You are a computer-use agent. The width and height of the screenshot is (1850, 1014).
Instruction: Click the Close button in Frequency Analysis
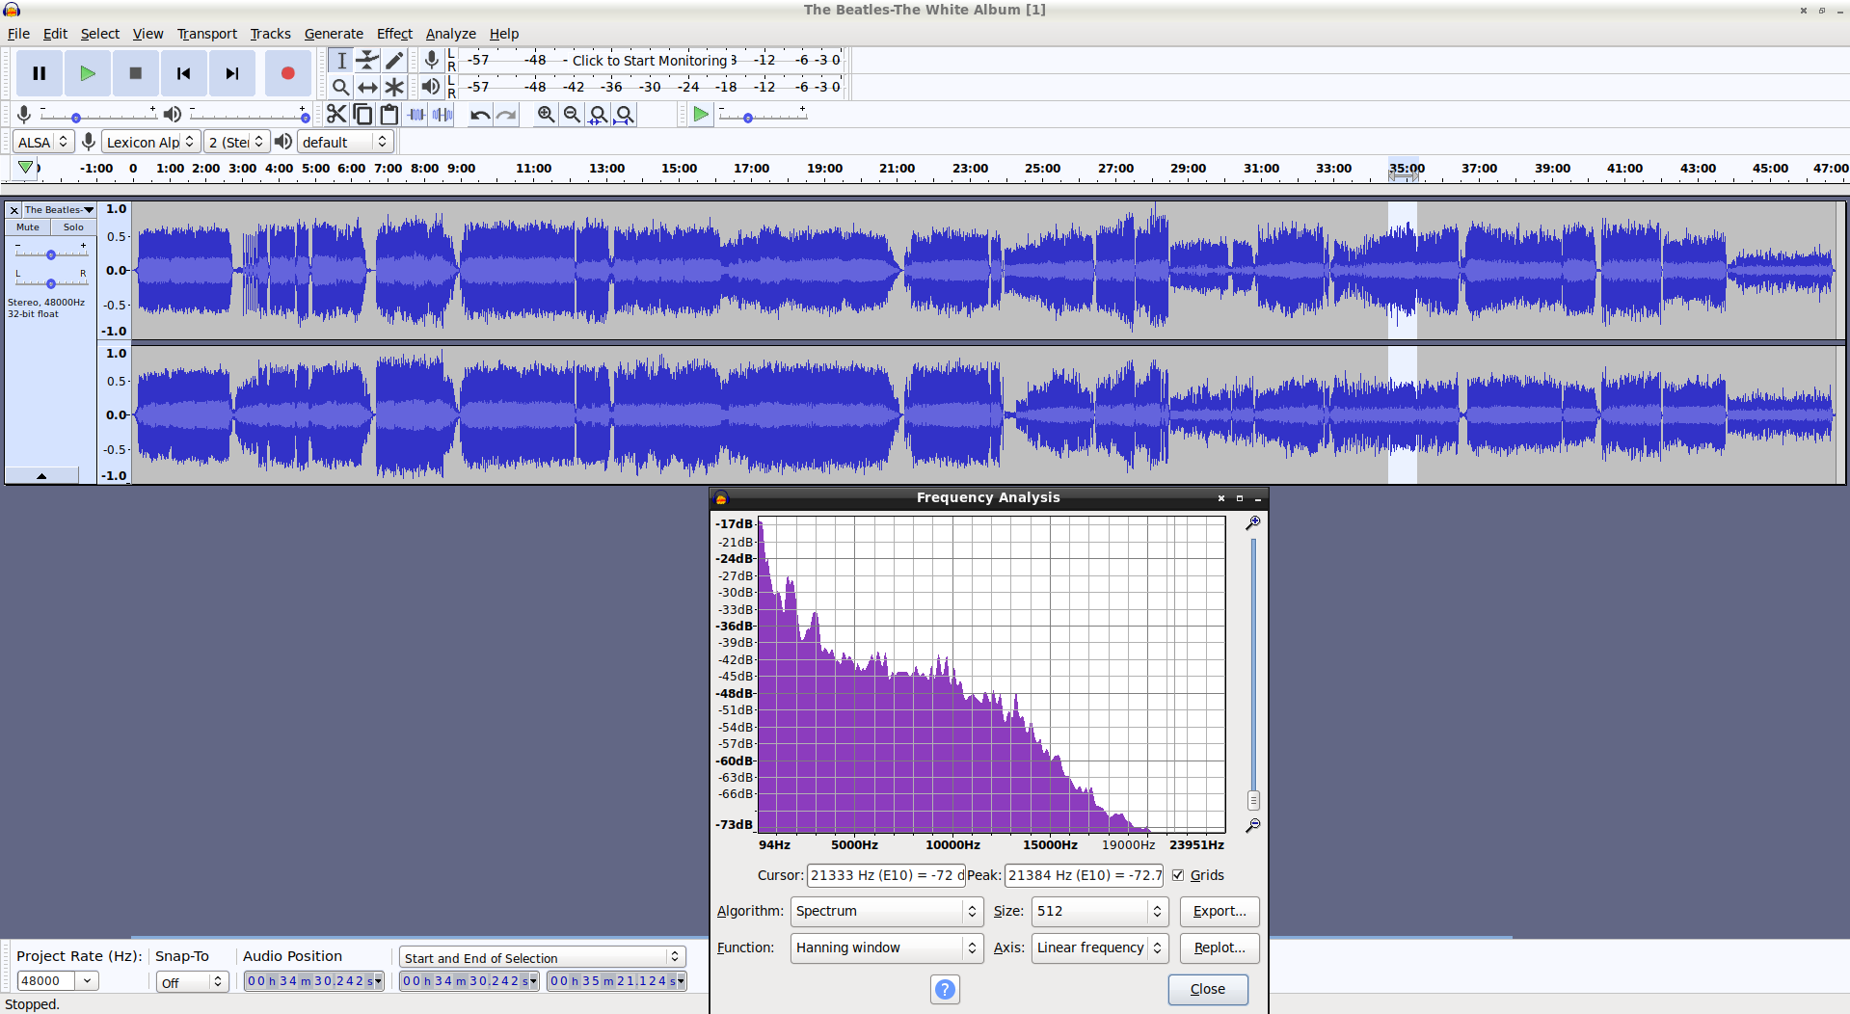pos(1208,989)
